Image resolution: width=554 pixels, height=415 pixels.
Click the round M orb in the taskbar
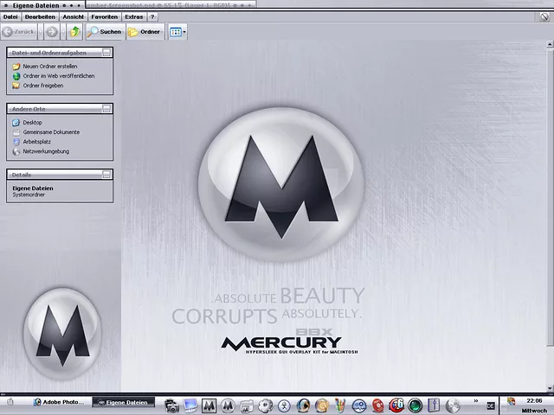point(228,405)
